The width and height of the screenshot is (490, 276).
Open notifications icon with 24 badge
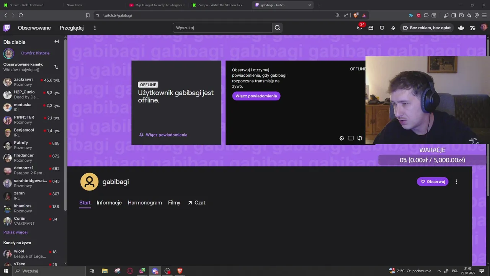pos(360,28)
